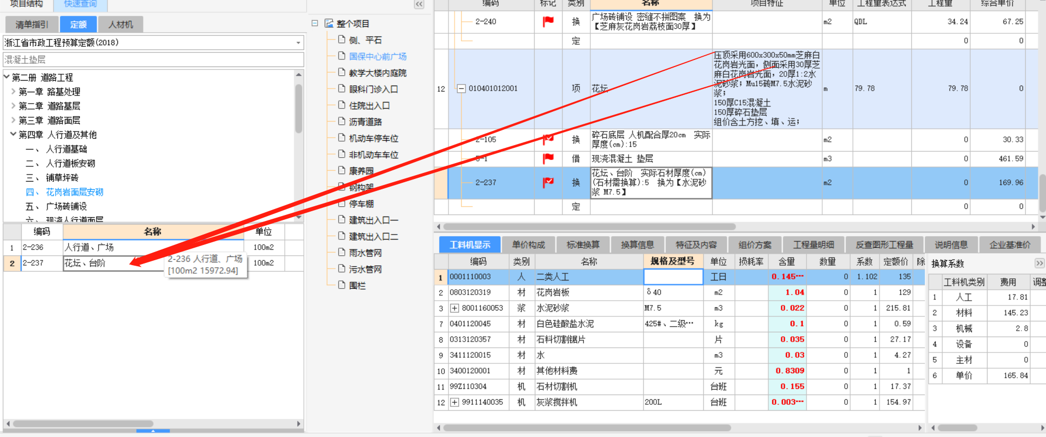This screenshot has width=1046, height=437.
Task: Switch to 清单指引 tab
Action: (x=32, y=25)
